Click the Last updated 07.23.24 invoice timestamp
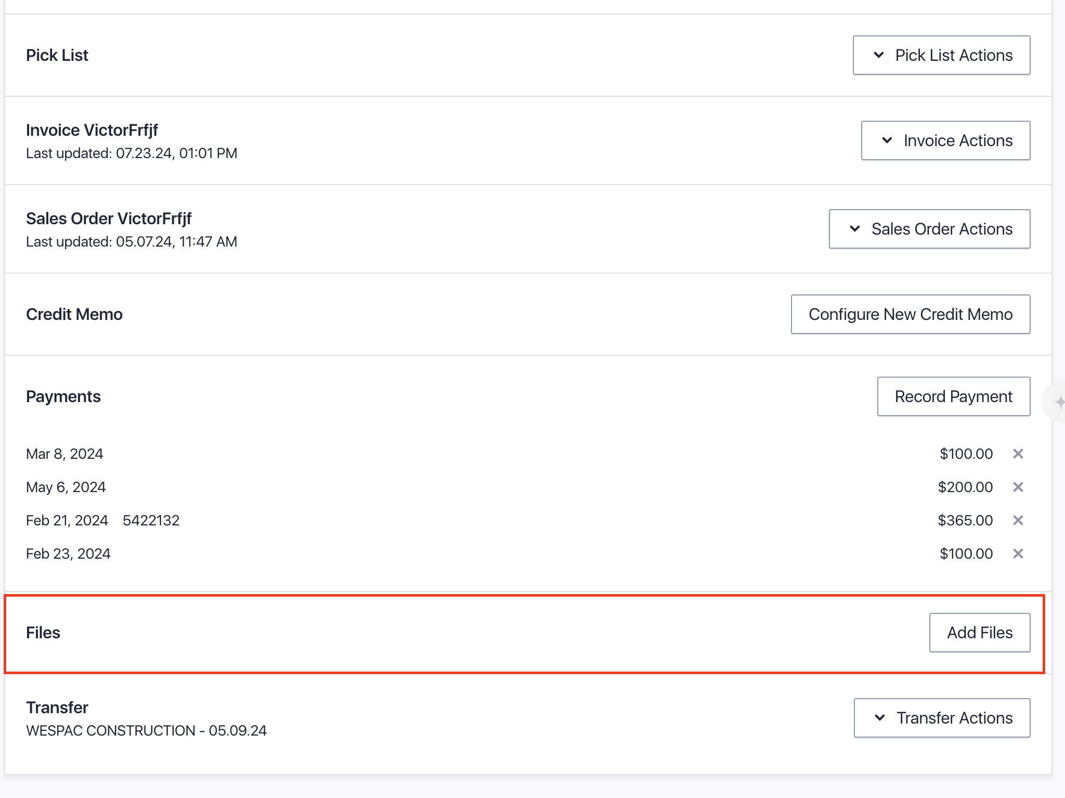This screenshot has width=1065, height=798. click(132, 153)
